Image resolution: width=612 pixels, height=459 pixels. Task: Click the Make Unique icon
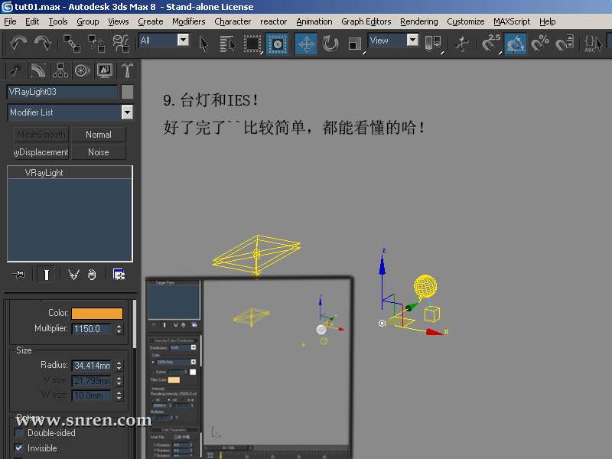[73, 275]
